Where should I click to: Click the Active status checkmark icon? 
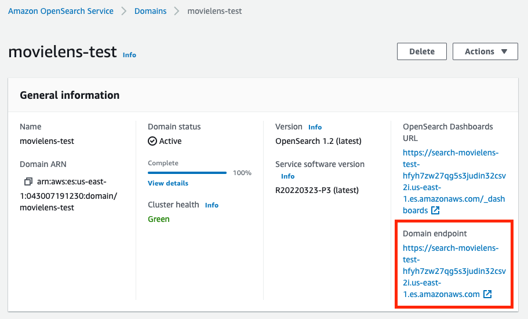tap(152, 141)
